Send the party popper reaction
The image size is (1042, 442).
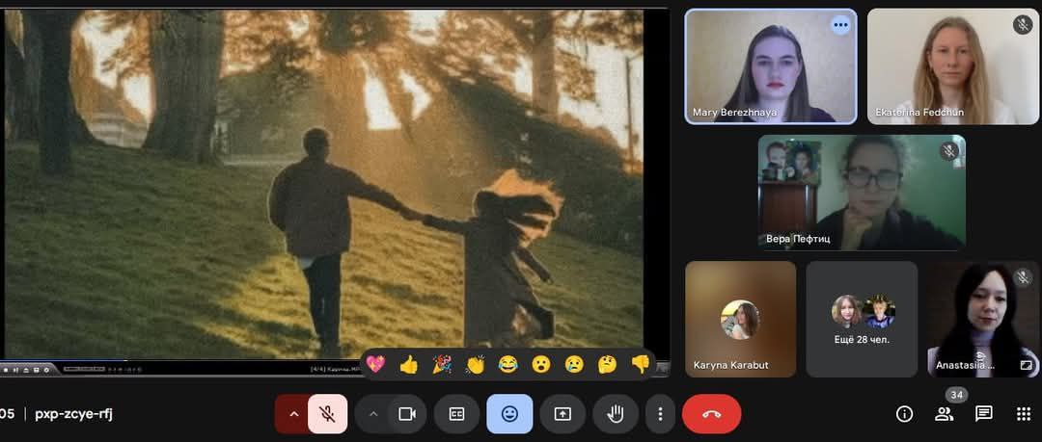[441, 364]
